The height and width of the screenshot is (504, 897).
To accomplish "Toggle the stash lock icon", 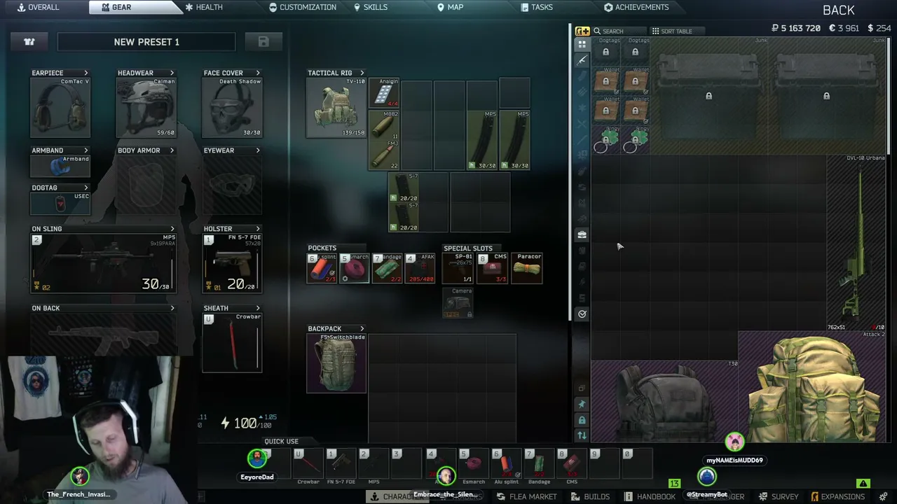I will click(582, 420).
